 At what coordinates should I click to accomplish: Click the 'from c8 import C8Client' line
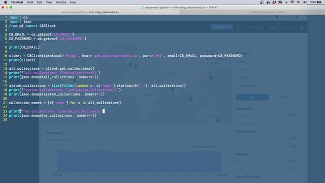(32, 26)
